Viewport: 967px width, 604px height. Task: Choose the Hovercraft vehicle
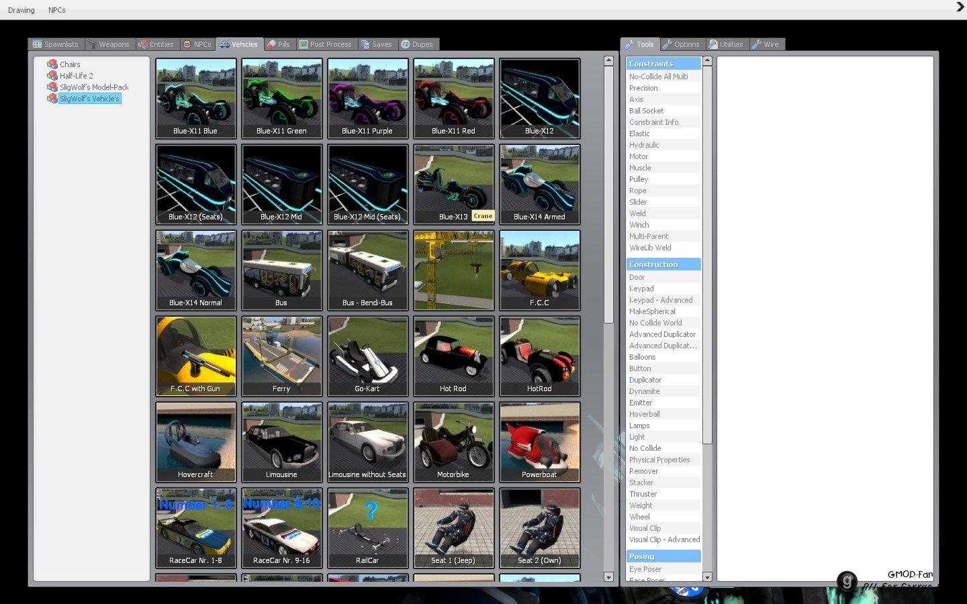point(195,442)
